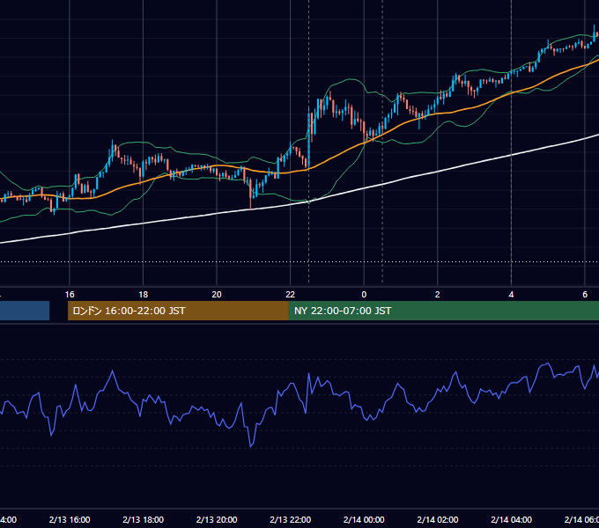Click the 2/13 16:00 date label

70,519
